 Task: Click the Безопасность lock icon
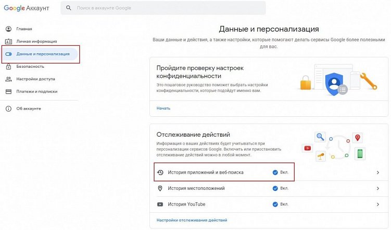coord(8,66)
